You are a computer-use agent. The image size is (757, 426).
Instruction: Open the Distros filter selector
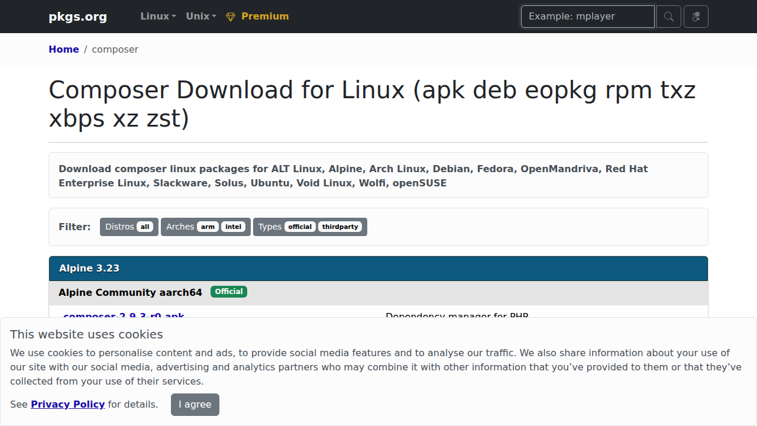(x=119, y=227)
